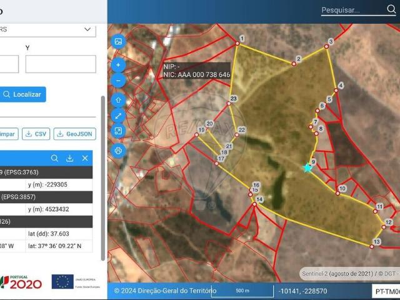Export data using the GeoJSON button
This screenshot has height=300, width=400.
(x=75, y=134)
